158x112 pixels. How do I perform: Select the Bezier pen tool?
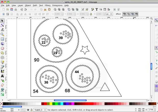tap(2, 67)
